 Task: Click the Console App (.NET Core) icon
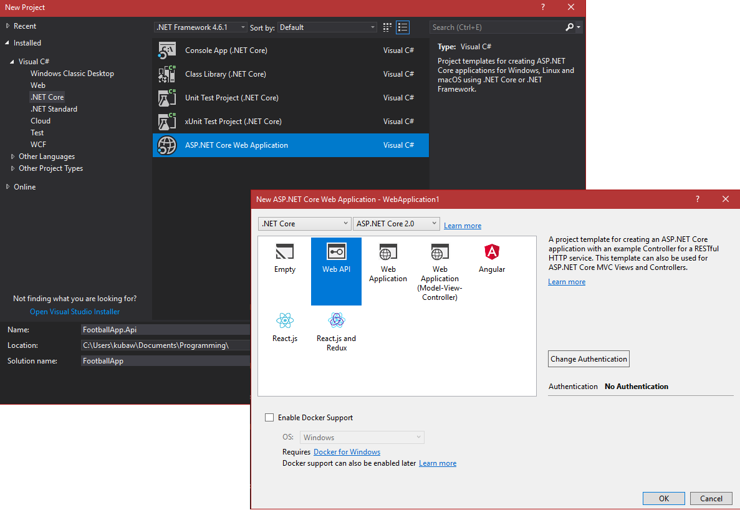166,51
